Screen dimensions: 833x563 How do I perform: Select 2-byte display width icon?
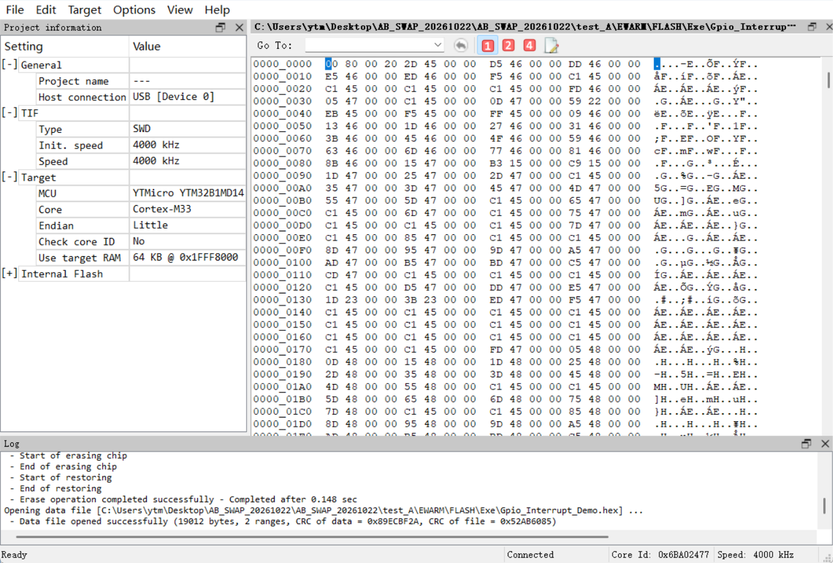(x=508, y=46)
